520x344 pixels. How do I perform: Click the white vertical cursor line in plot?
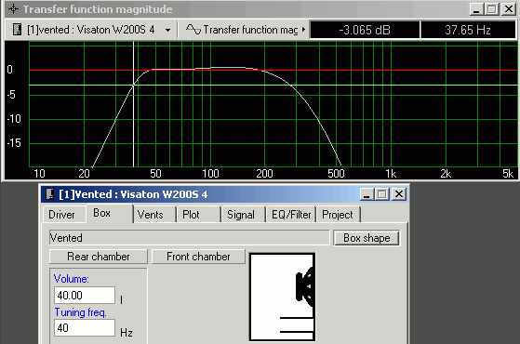(133, 104)
